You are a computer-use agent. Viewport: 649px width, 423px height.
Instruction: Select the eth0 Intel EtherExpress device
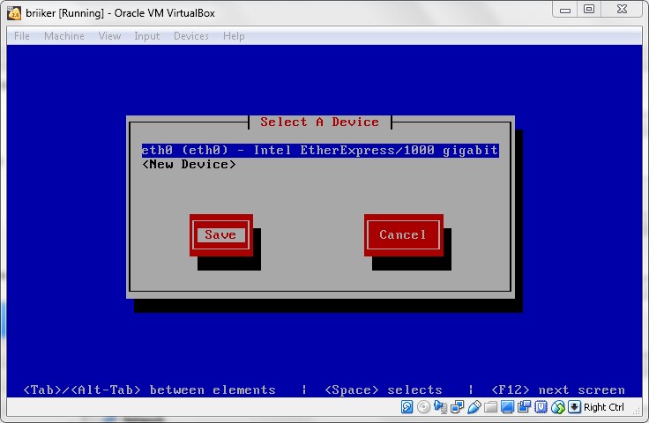pyautogui.click(x=320, y=150)
